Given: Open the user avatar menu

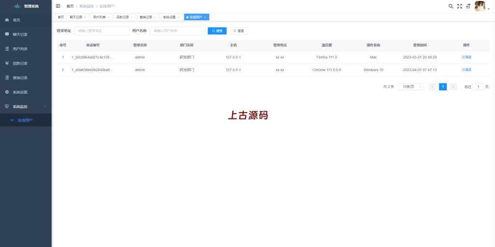Looking at the screenshot, I should pos(480,6).
